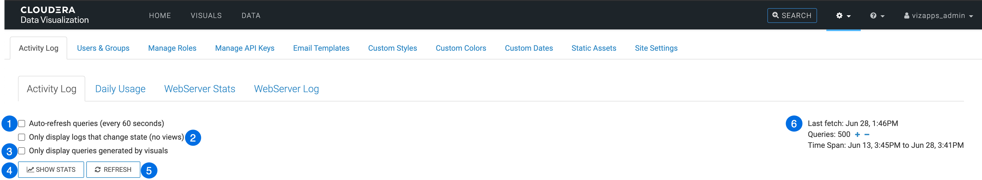
Task: Select Visuals in the top navigation
Action: pyautogui.click(x=206, y=16)
